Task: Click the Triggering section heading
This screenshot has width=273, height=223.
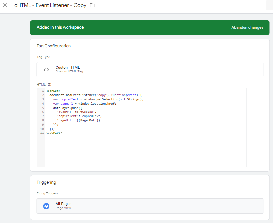Action: [x=46, y=182]
